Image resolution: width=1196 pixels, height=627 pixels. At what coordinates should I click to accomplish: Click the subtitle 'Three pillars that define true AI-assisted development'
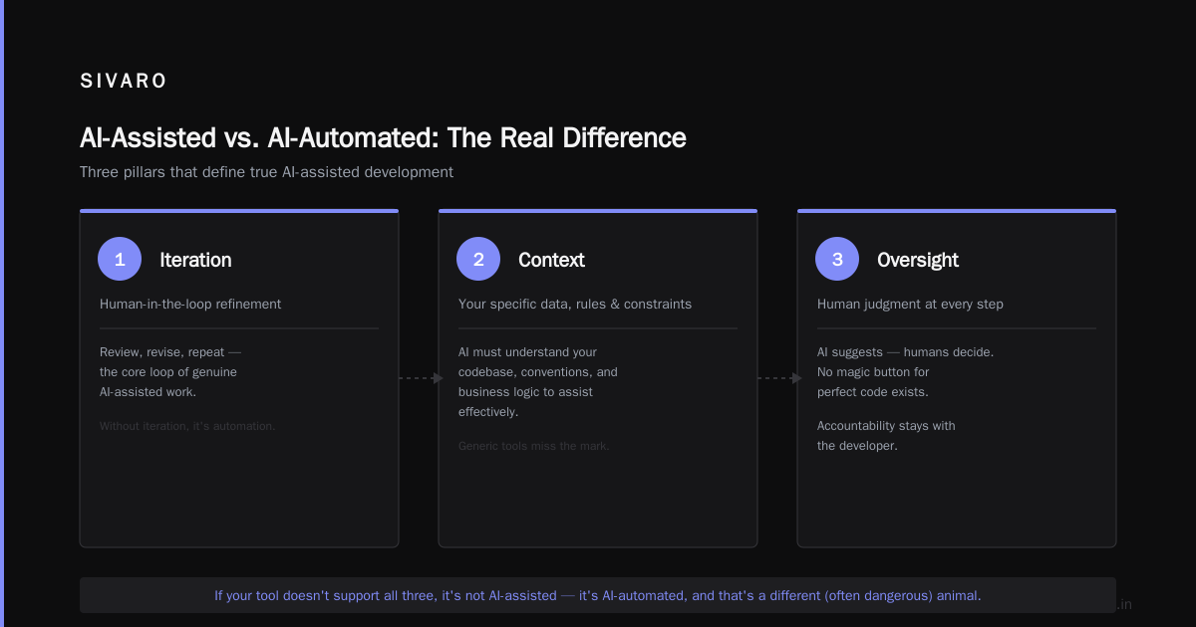266,172
